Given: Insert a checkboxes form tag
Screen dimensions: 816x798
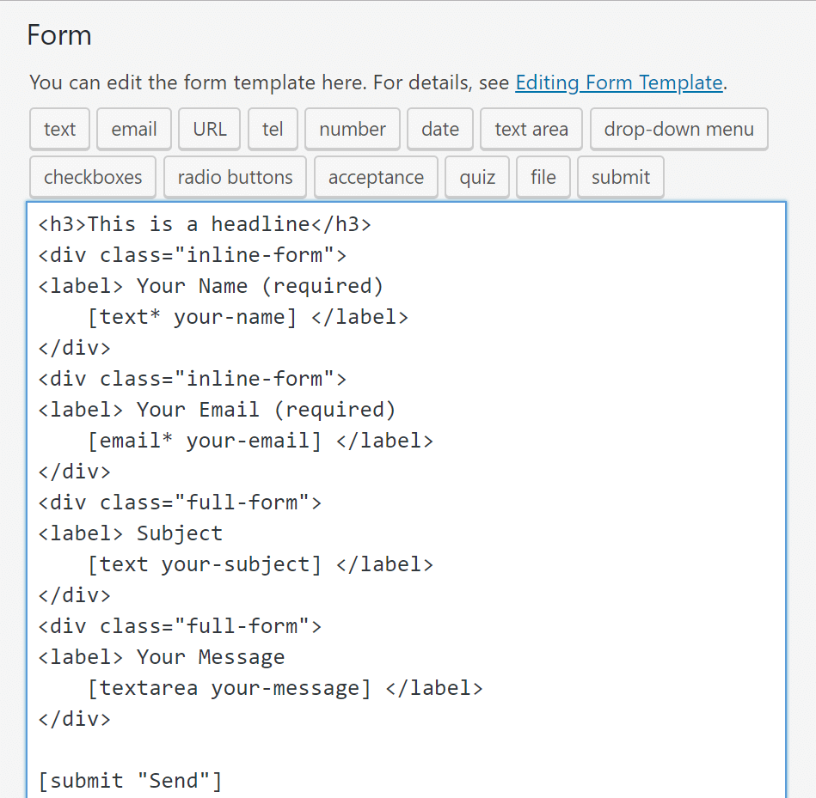Looking at the screenshot, I should pyautogui.click(x=92, y=177).
